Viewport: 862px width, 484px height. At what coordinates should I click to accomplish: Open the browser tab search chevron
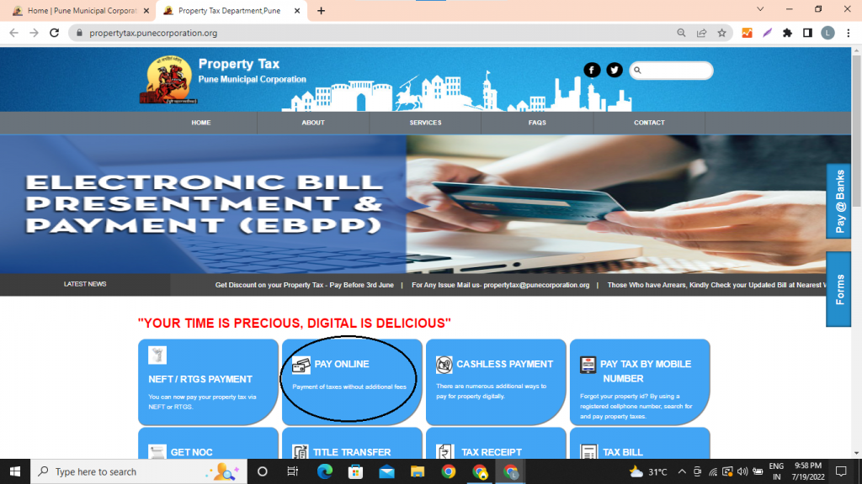(x=760, y=9)
